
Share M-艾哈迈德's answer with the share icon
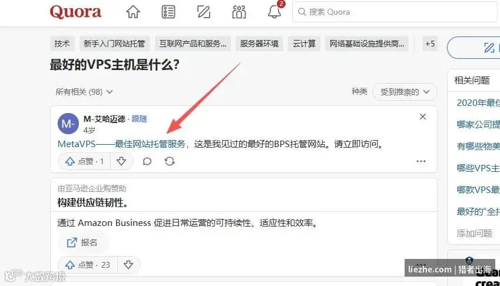click(170, 161)
